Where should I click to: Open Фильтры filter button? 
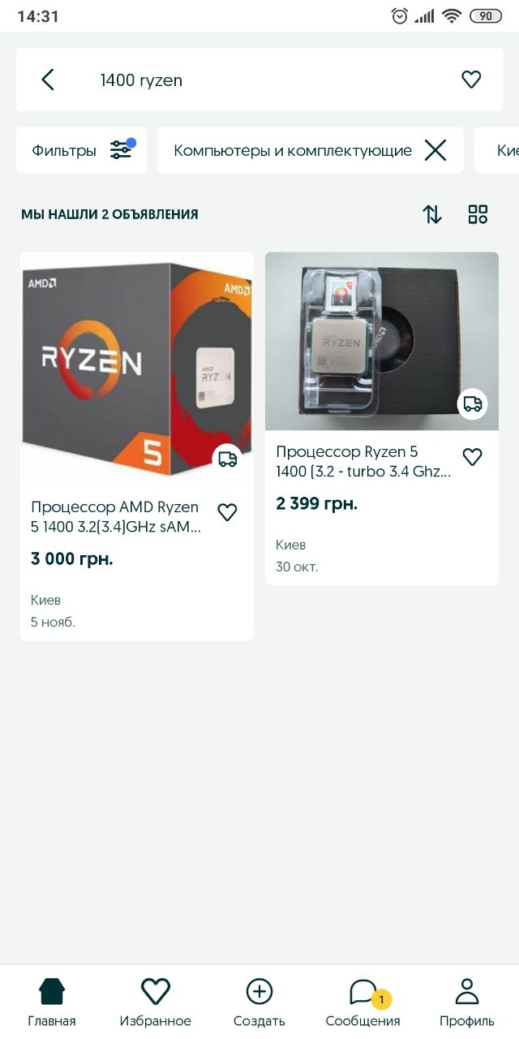(81, 150)
